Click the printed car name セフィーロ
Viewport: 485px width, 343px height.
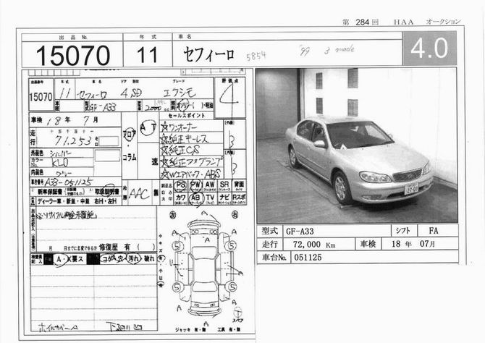(208, 54)
